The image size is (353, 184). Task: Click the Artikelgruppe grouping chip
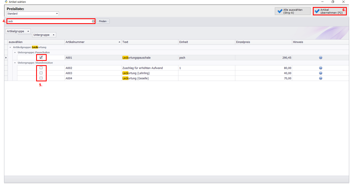point(18,31)
